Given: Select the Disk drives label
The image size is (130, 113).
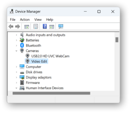Looking at the screenshot, I should (x=34, y=72).
